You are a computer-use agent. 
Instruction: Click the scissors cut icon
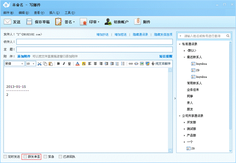39,64
